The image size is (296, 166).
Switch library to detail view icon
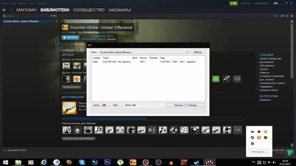point(282,16)
